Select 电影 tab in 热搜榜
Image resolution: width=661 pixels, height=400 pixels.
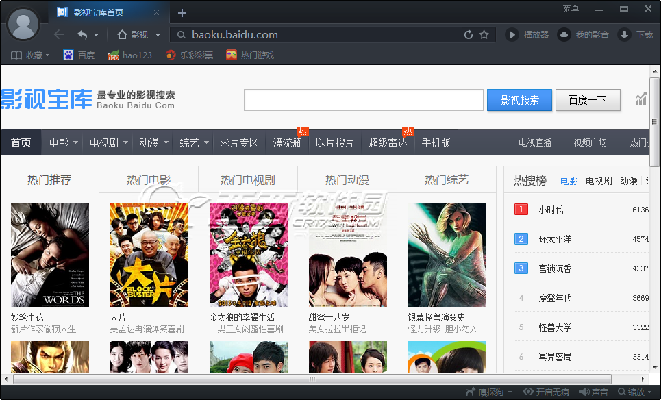[569, 181]
